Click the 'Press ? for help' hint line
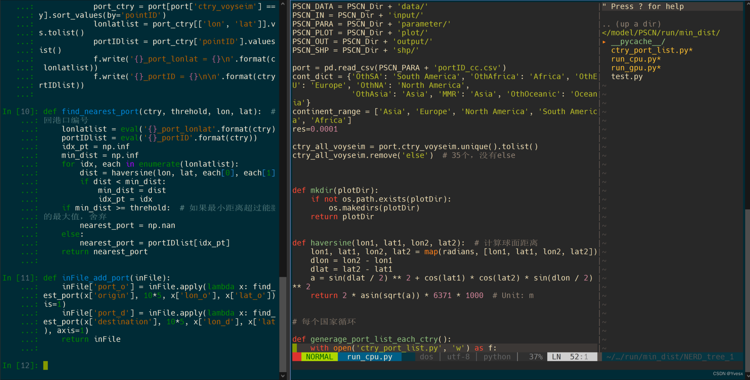Screen dimensions: 750x380 point(643,7)
